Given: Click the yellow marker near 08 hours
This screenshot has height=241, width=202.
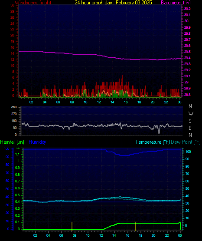Looking at the screenshot, I should coord(72,227).
